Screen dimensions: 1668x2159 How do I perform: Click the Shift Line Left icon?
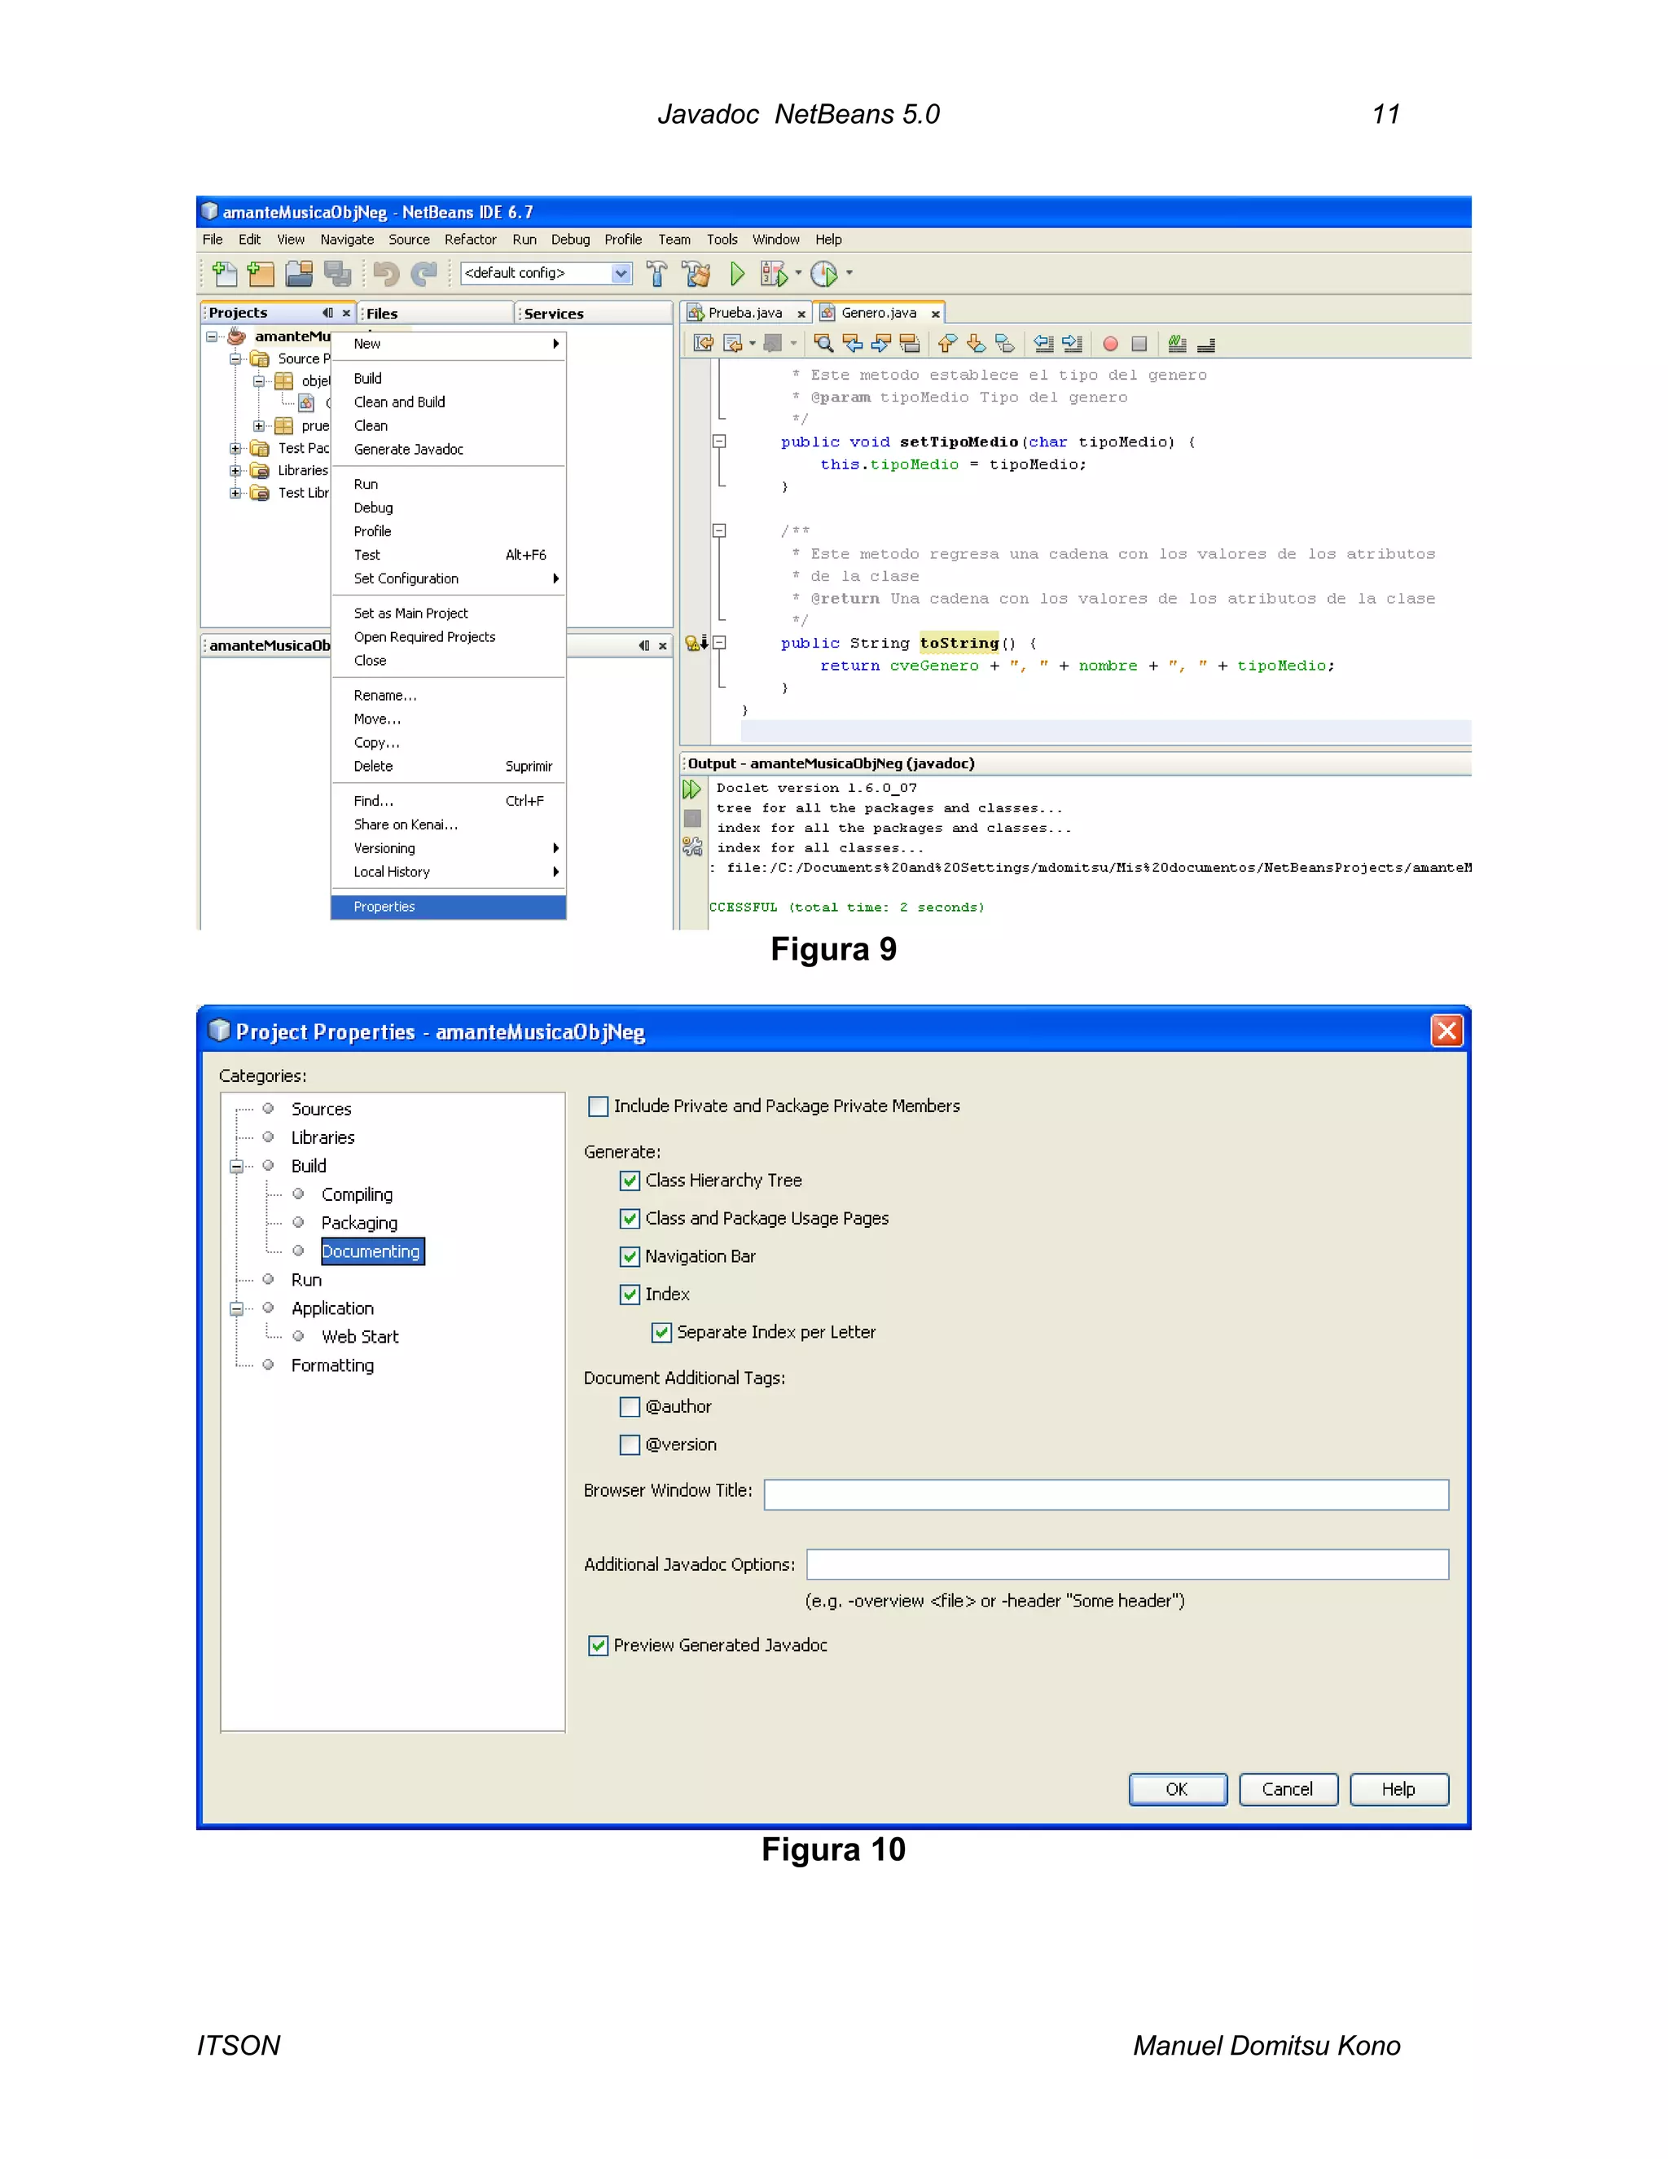click(1043, 344)
